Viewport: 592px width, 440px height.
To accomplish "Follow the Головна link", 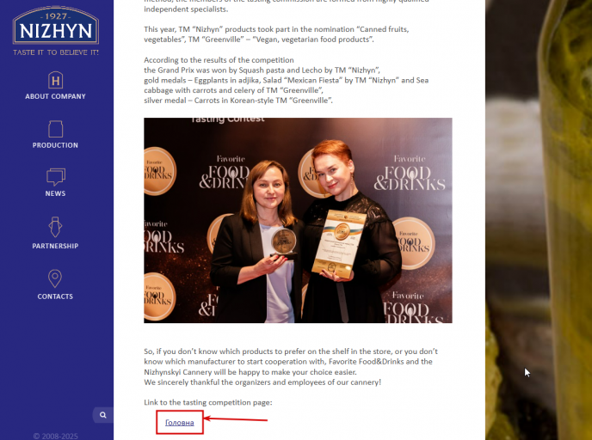I will (180, 423).
